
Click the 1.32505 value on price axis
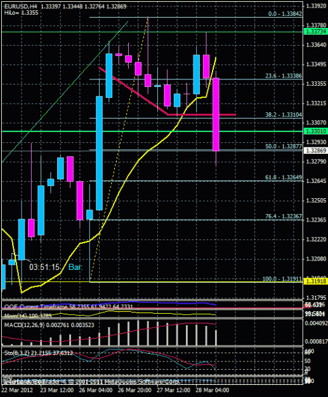pyautogui.click(x=316, y=201)
